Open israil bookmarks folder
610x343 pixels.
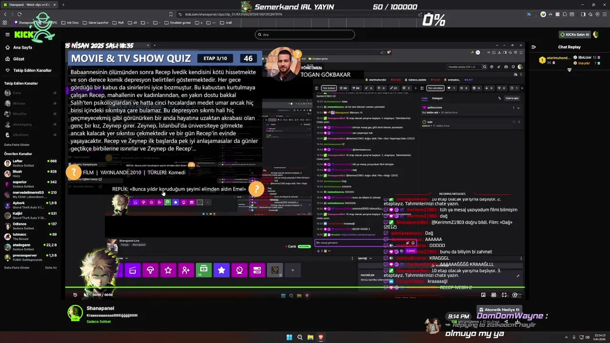[x=226, y=22]
